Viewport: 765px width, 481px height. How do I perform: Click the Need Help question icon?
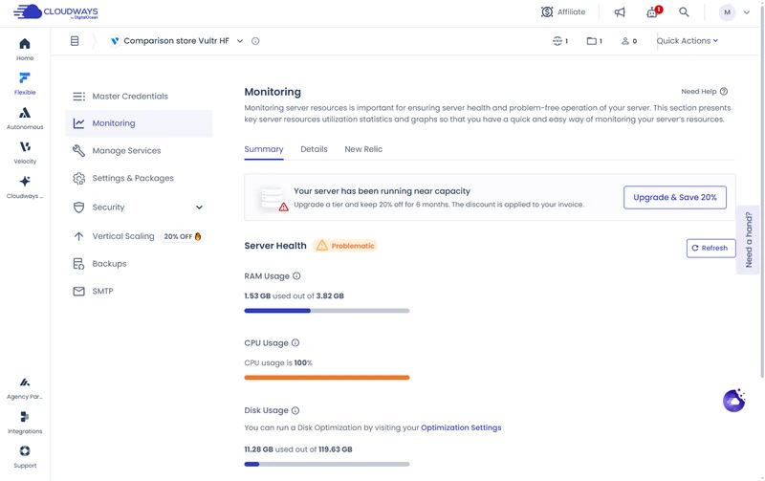(724, 91)
